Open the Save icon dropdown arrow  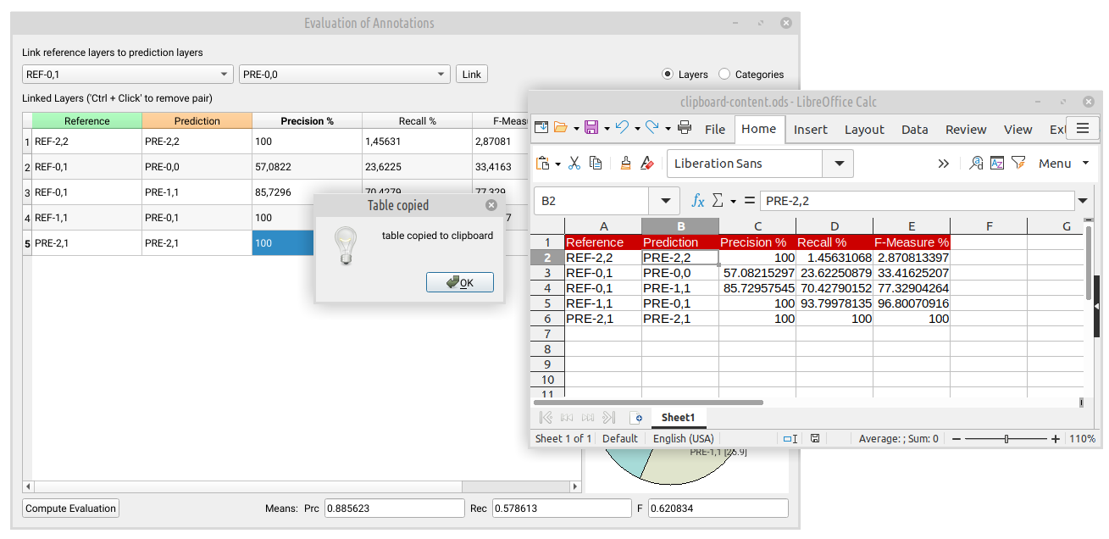[x=607, y=129]
